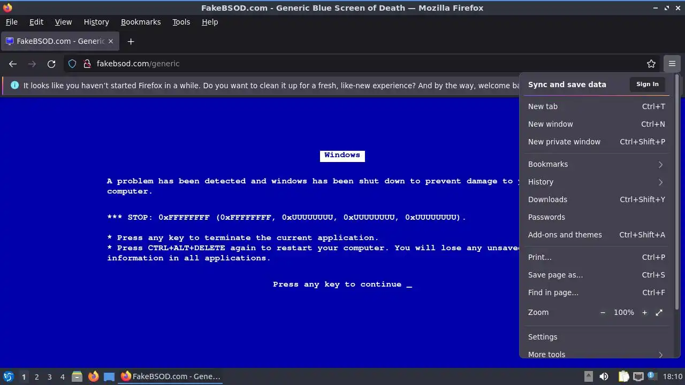Viewport: 685px width, 385px height.
Task: Open a new tab with plus button
Action: click(131, 41)
